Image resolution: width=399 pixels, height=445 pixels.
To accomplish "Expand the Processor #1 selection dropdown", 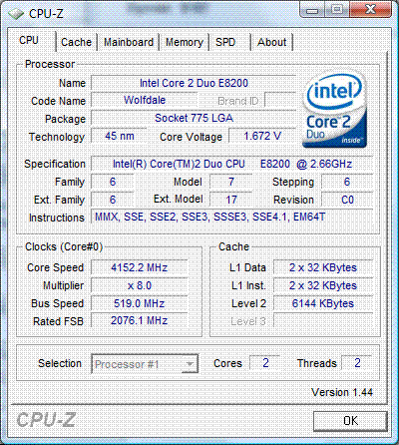I will tap(145, 364).
